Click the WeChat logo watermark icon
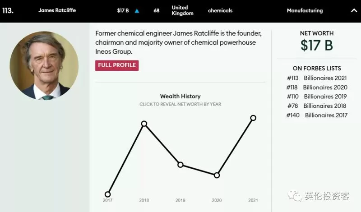The width and height of the screenshot is (361, 212). click(x=295, y=196)
